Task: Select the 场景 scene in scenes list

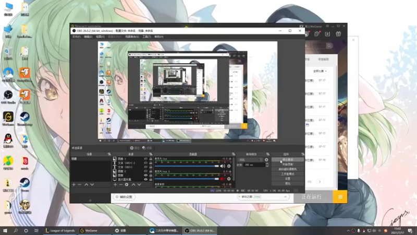Action: coord(90,159)
